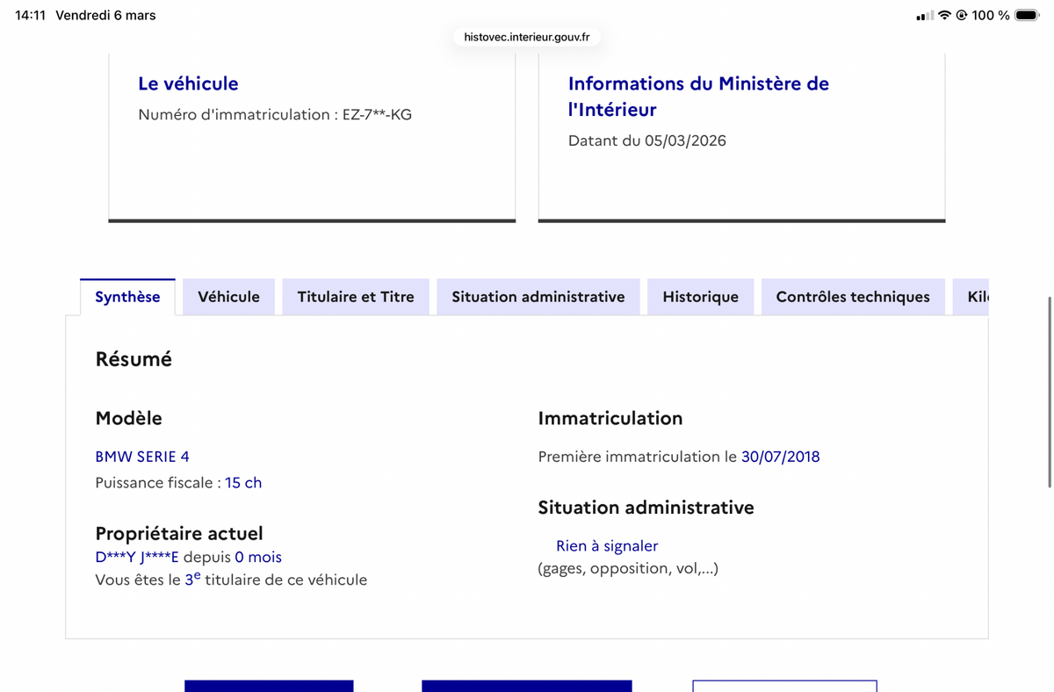Switch to the Véhicule tab
This screenshot has height=692, width=1054.
point(228,297)
